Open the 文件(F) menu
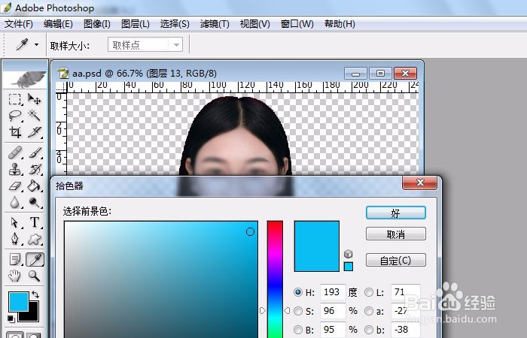 [x=19, y=24]
